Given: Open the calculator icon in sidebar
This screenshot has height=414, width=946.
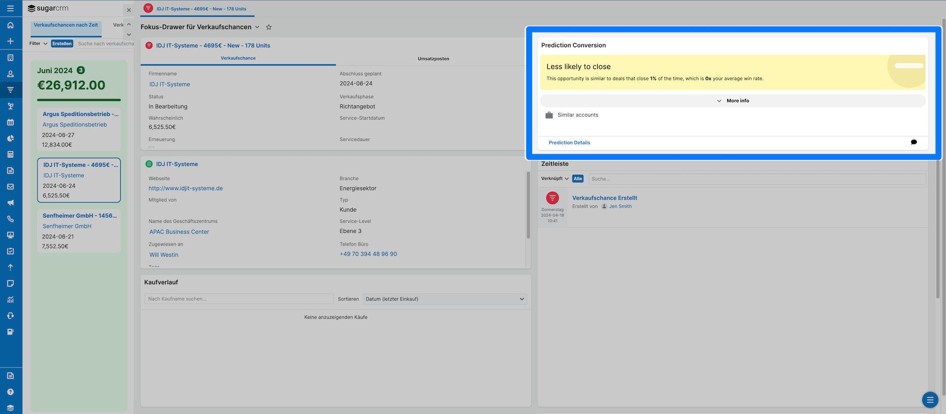Looking at the screenshot, I should (x=10, y=154).
